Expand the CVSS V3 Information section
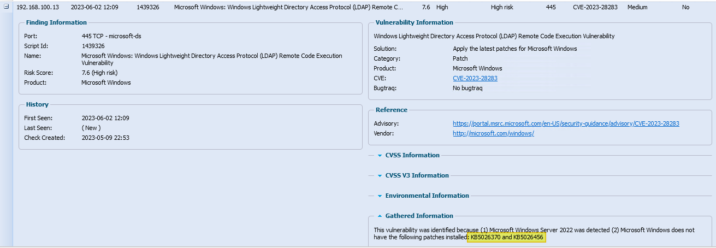Viewport: 716px width, 248px height. [380, 176]
